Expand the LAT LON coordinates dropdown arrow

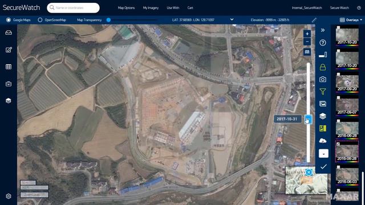(x=232, y=20)
